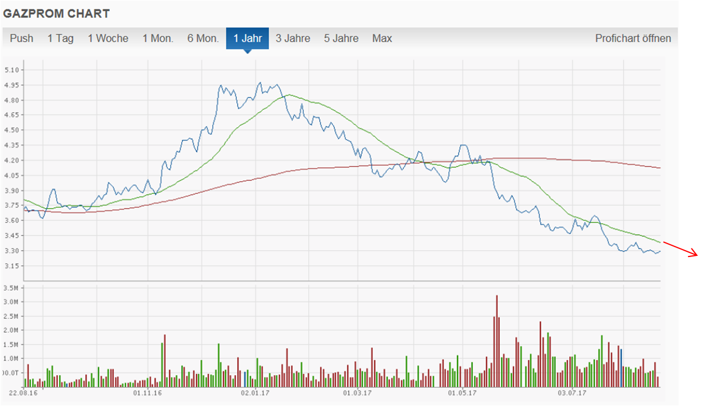Show the Max time range
The width and height of the screenshot is (706, 406).
(x=382, y=39)
